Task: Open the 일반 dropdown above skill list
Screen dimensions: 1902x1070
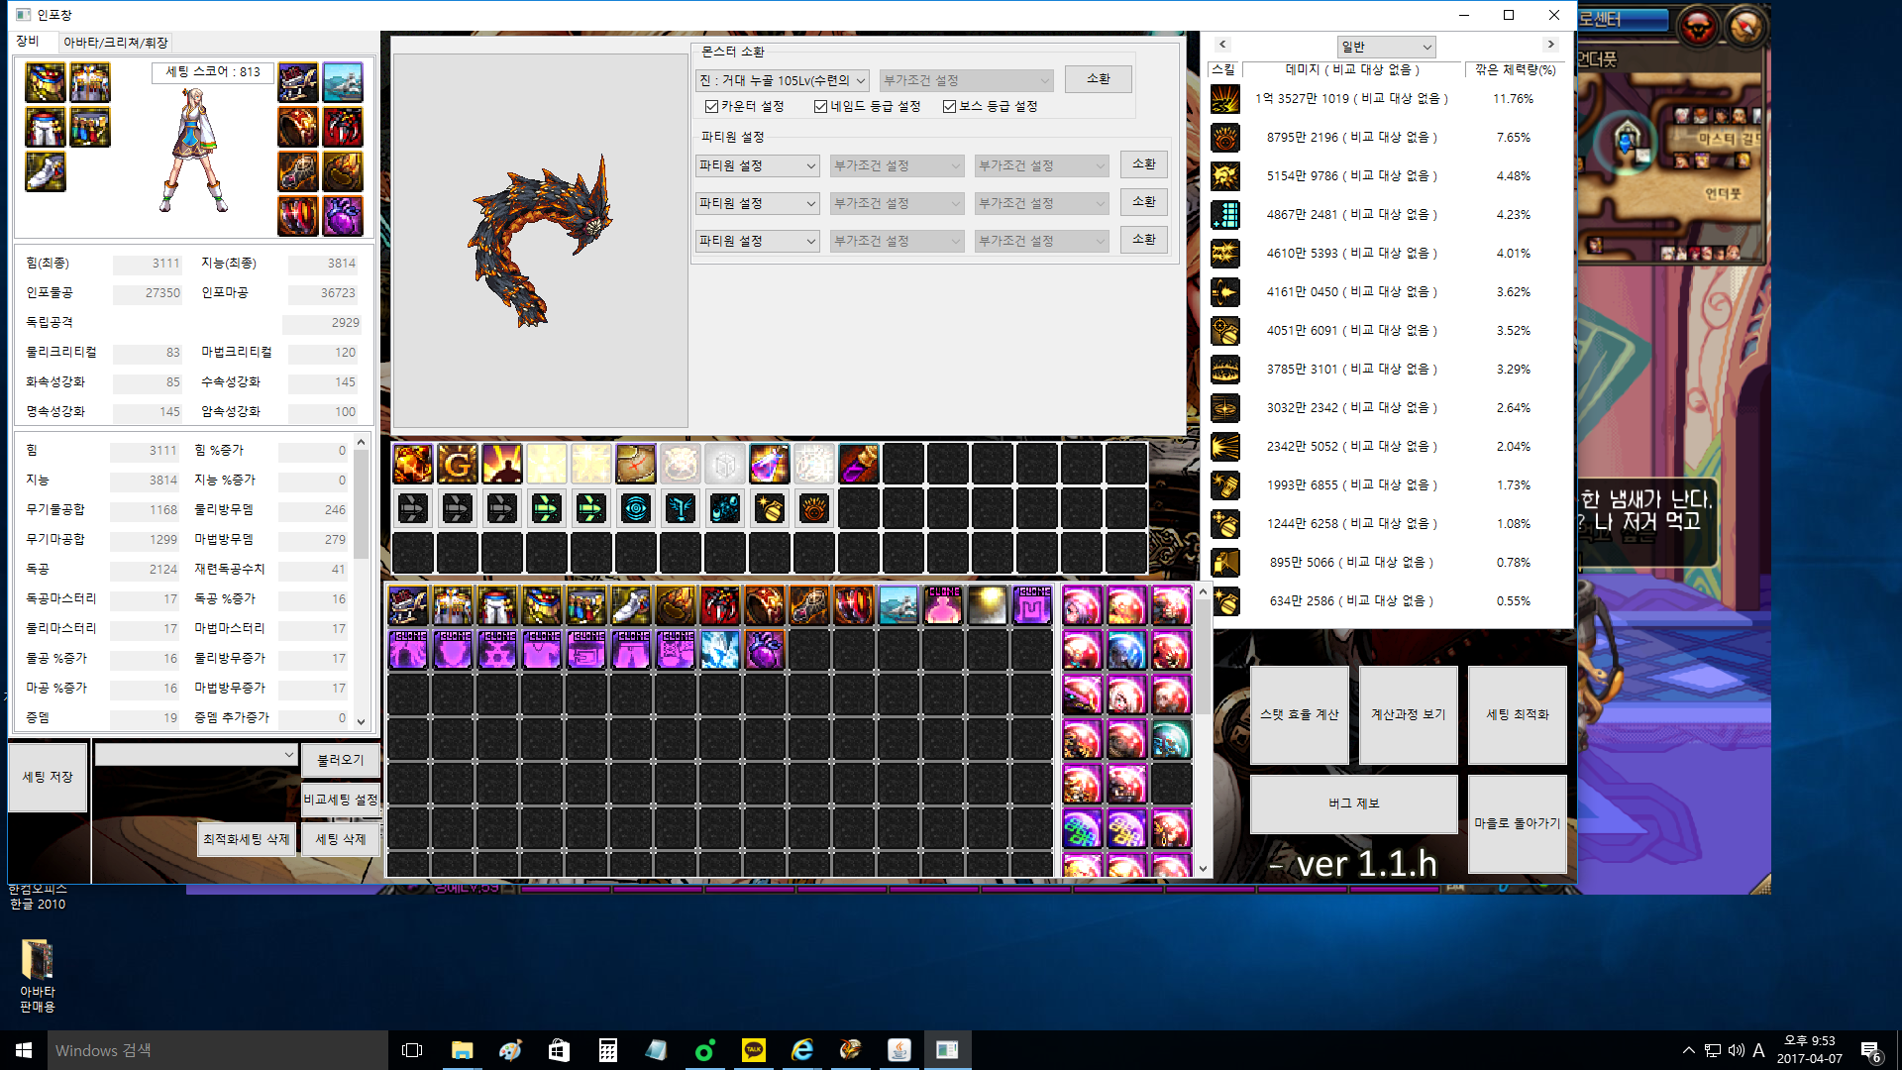Action: pos(1386,48)
